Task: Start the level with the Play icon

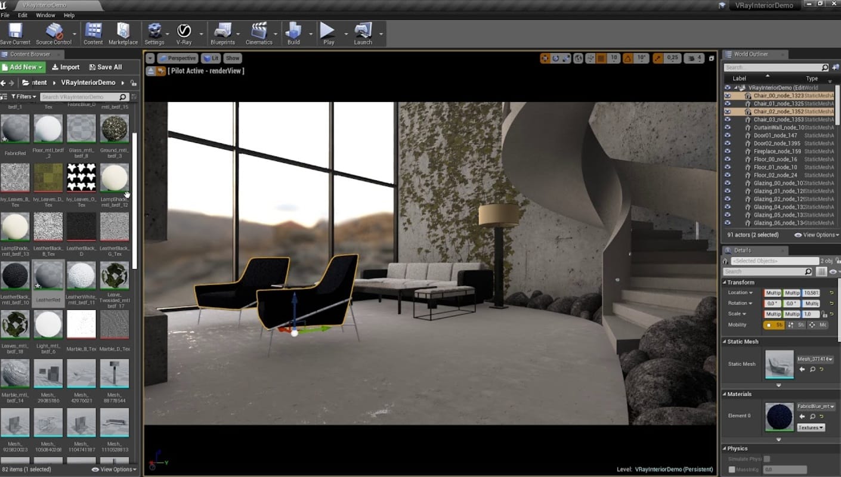Action: coord(328,30)
